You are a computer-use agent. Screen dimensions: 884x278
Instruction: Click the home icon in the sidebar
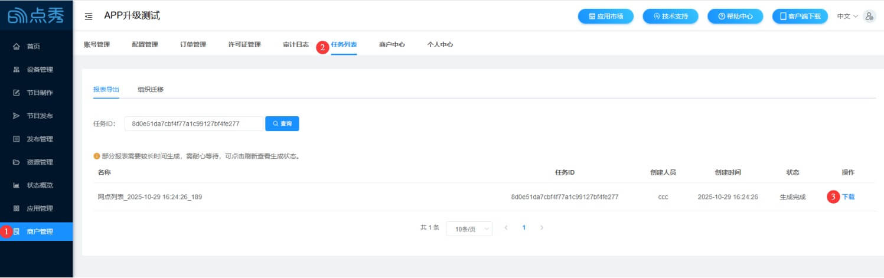point(17,46)
